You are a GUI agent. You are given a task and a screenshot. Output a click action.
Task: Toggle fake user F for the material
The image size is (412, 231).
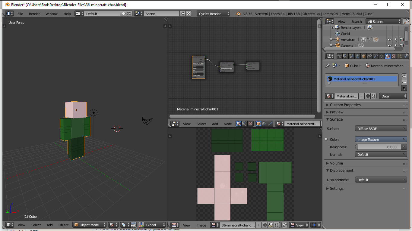362,96
